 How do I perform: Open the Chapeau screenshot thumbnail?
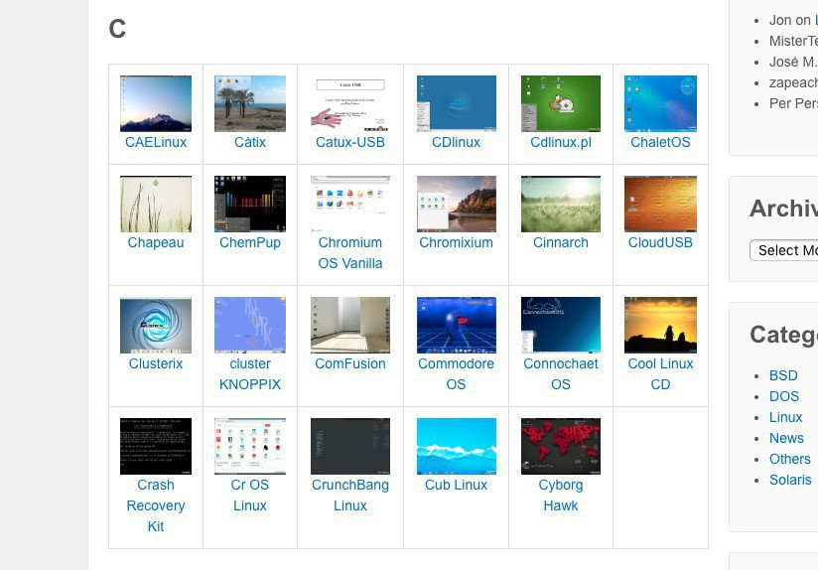(156, 204)
